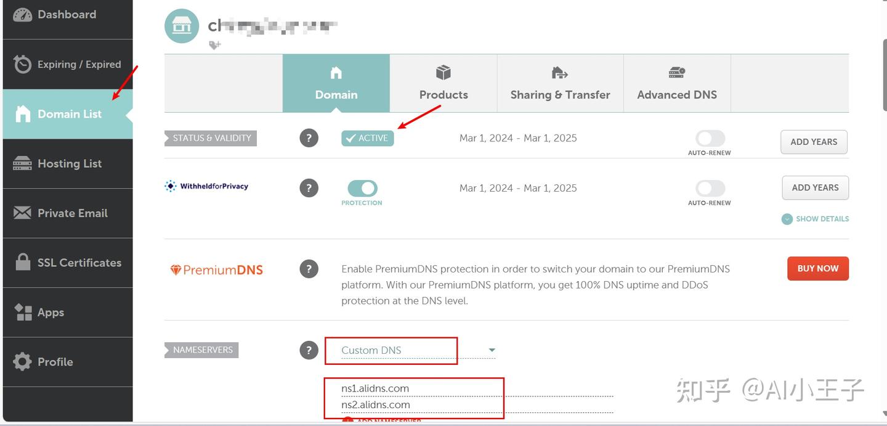
Task: Enable auto-renew for WithheldforPrivacy
Action: point(710,188)
